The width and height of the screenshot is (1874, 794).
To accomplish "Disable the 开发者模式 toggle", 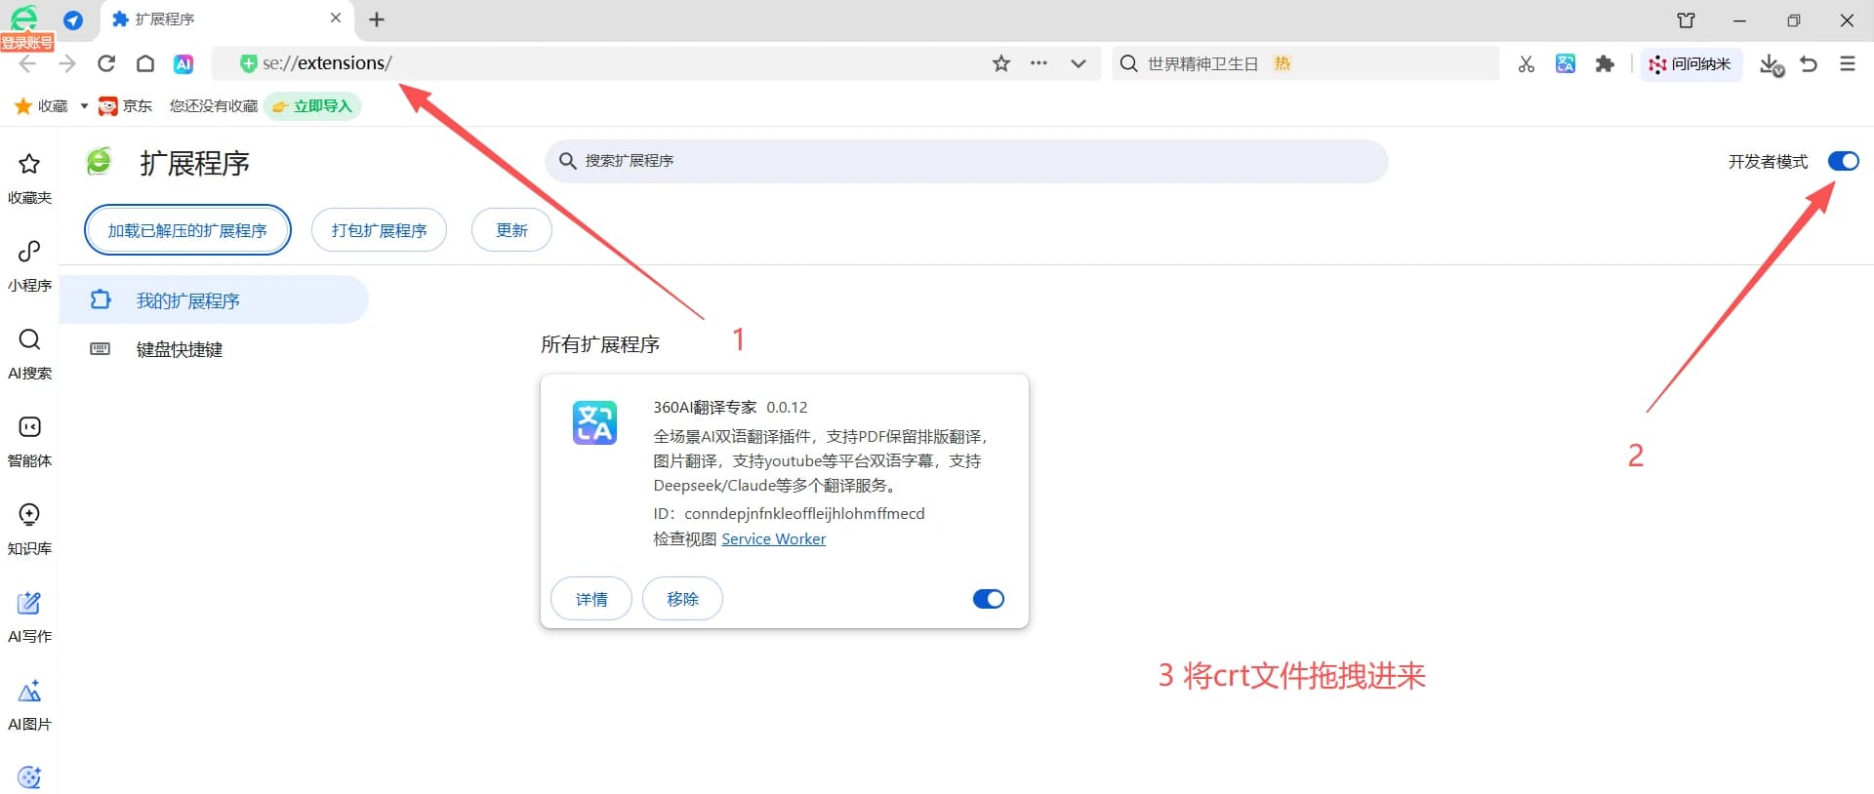I will click(x=1843, y=161).
